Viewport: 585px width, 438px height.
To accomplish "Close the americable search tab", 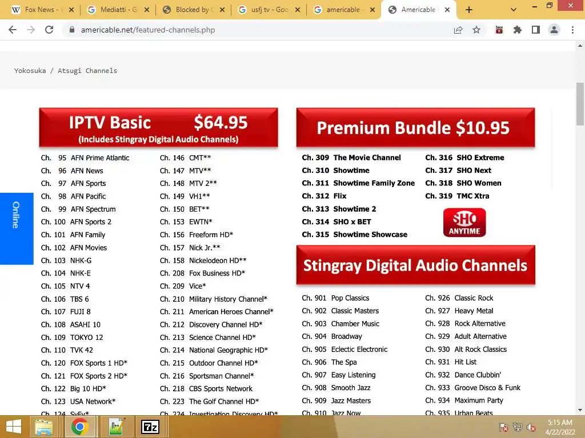I will (x=372, y=10).
